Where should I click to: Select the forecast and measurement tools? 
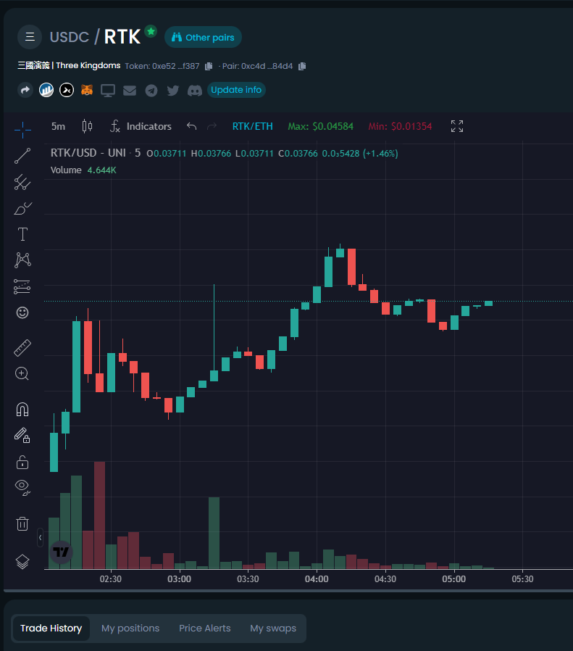[x=22, y=286]
